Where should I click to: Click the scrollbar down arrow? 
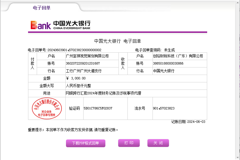click(238, 157)
